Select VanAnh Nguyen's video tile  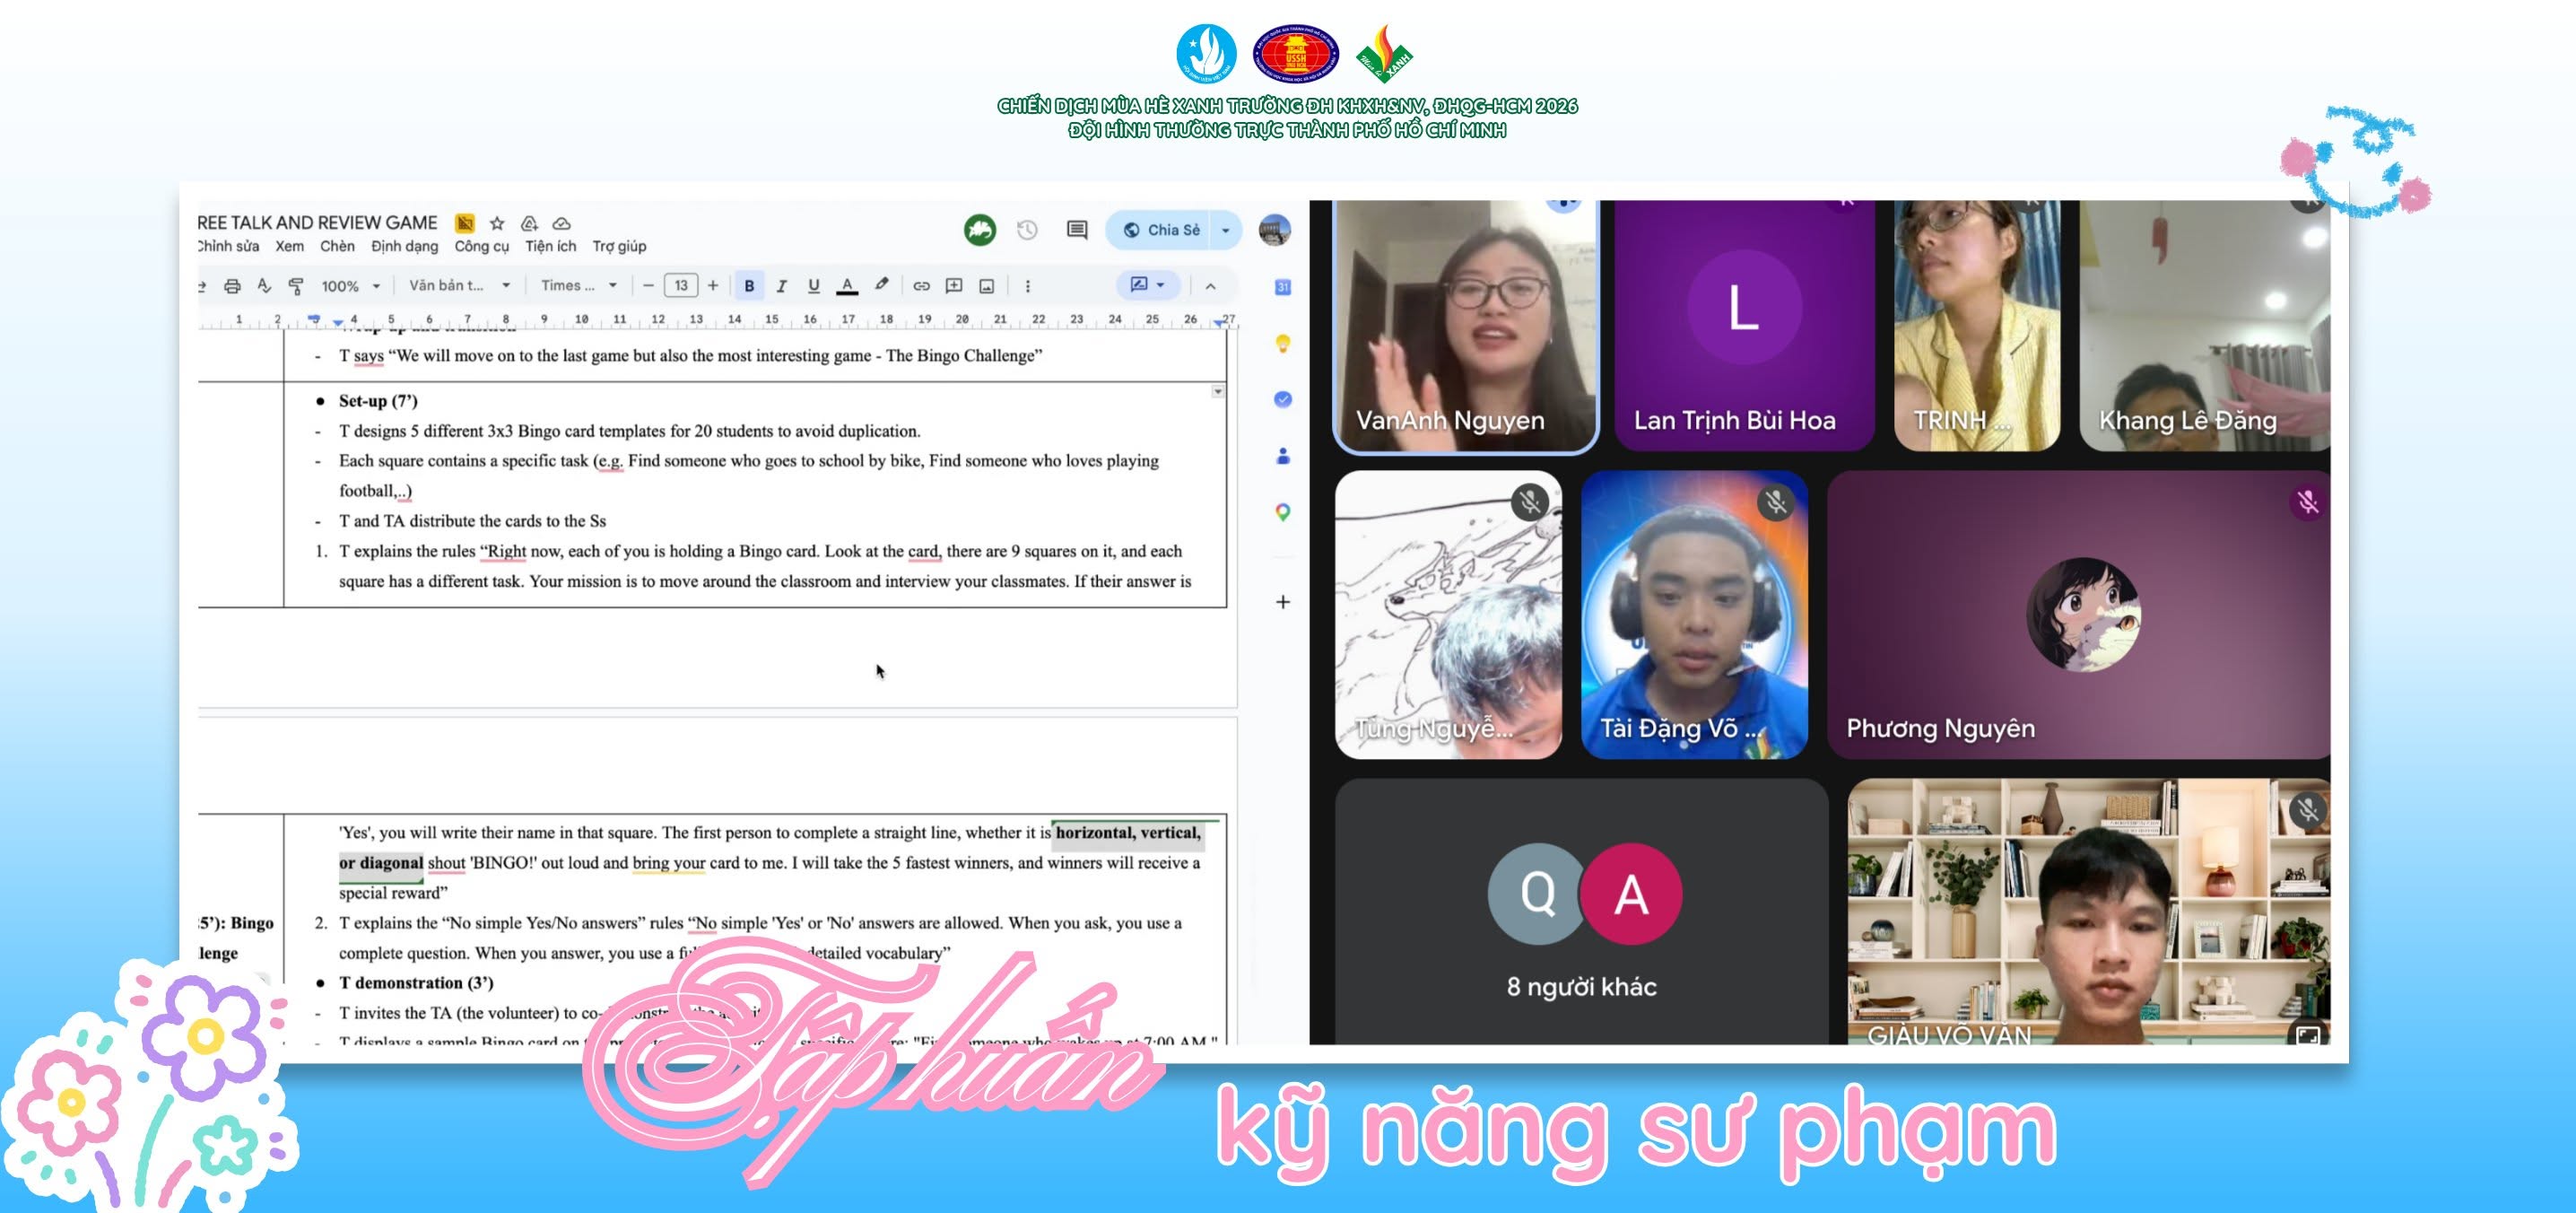(x=1466, y=325)
